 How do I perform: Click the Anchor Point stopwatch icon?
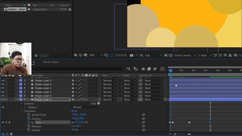(29, 115)
